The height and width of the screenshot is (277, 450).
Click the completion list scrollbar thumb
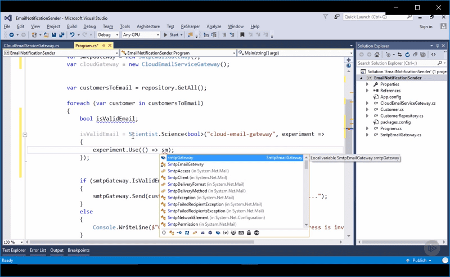pyautogui.click(x=306, y=164)
